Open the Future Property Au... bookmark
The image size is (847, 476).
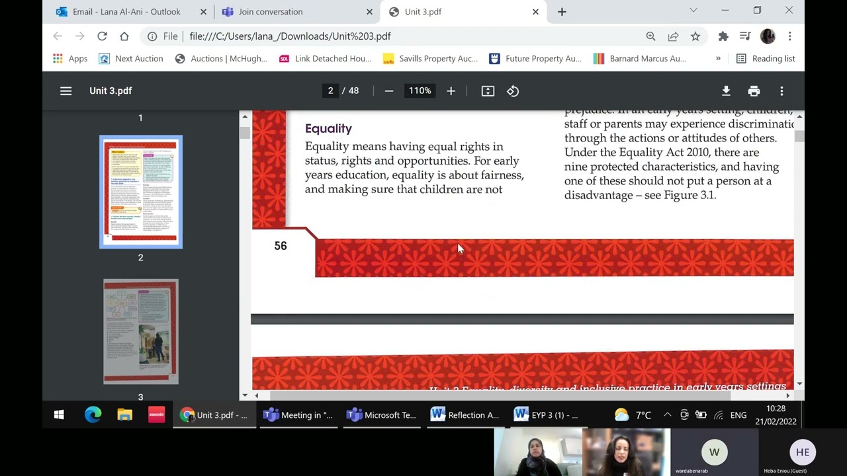pyautogui.click(x=535, y=59)
